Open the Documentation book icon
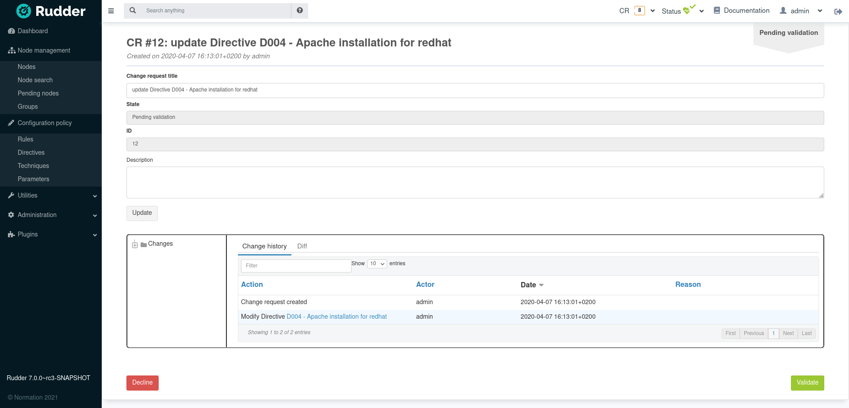849x408 pixels. coord(717,11)
